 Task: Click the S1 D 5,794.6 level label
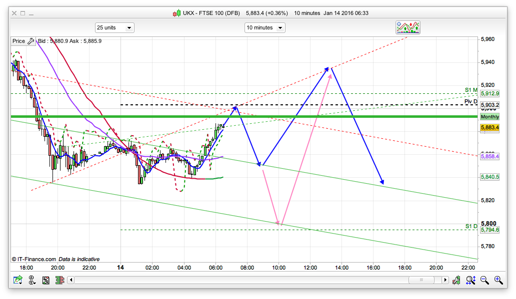point(489,230)
